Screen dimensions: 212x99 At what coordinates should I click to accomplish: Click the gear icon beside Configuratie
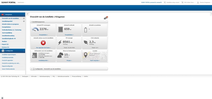(x=3, y=51)
